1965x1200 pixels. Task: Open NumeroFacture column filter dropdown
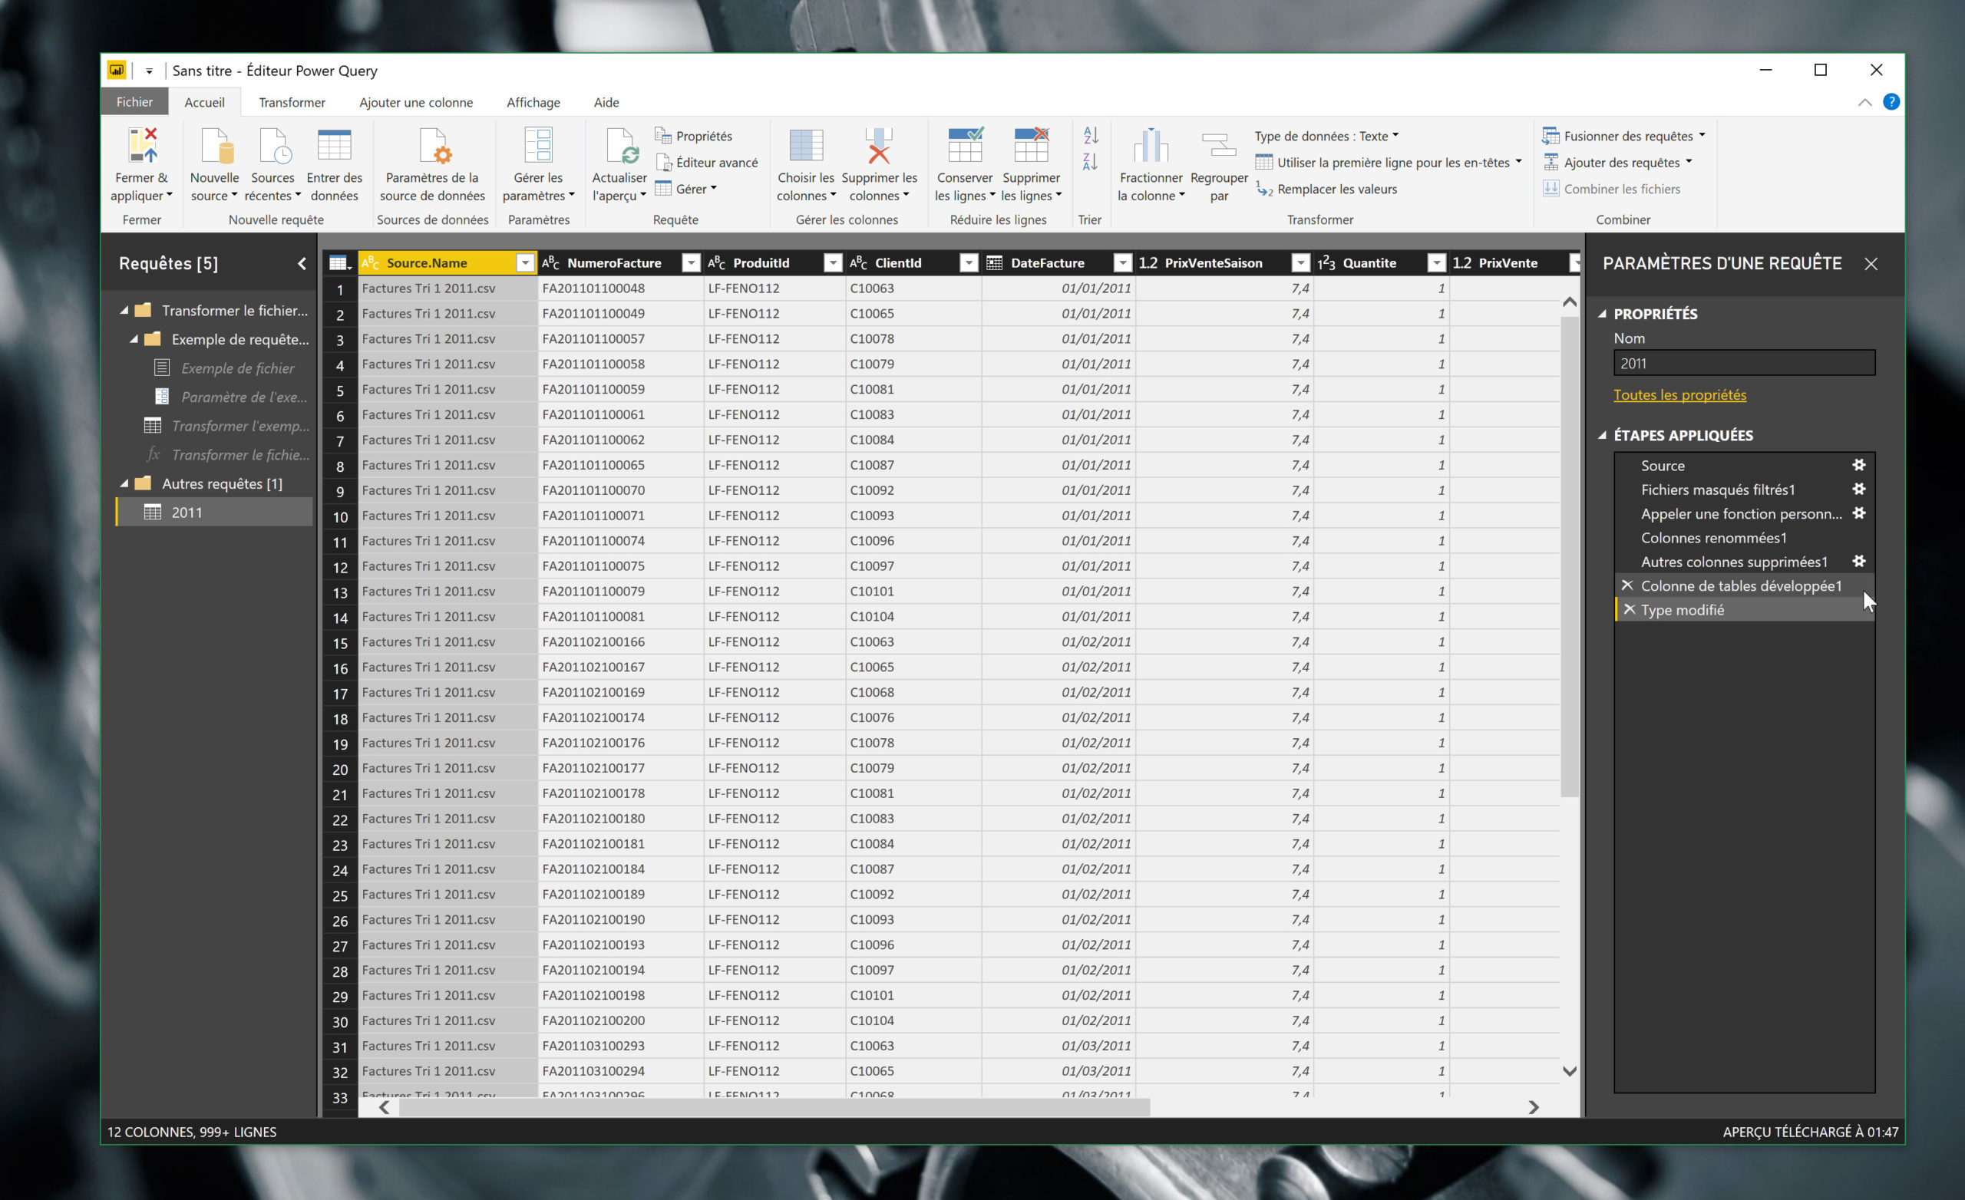[x=691, y=262]
